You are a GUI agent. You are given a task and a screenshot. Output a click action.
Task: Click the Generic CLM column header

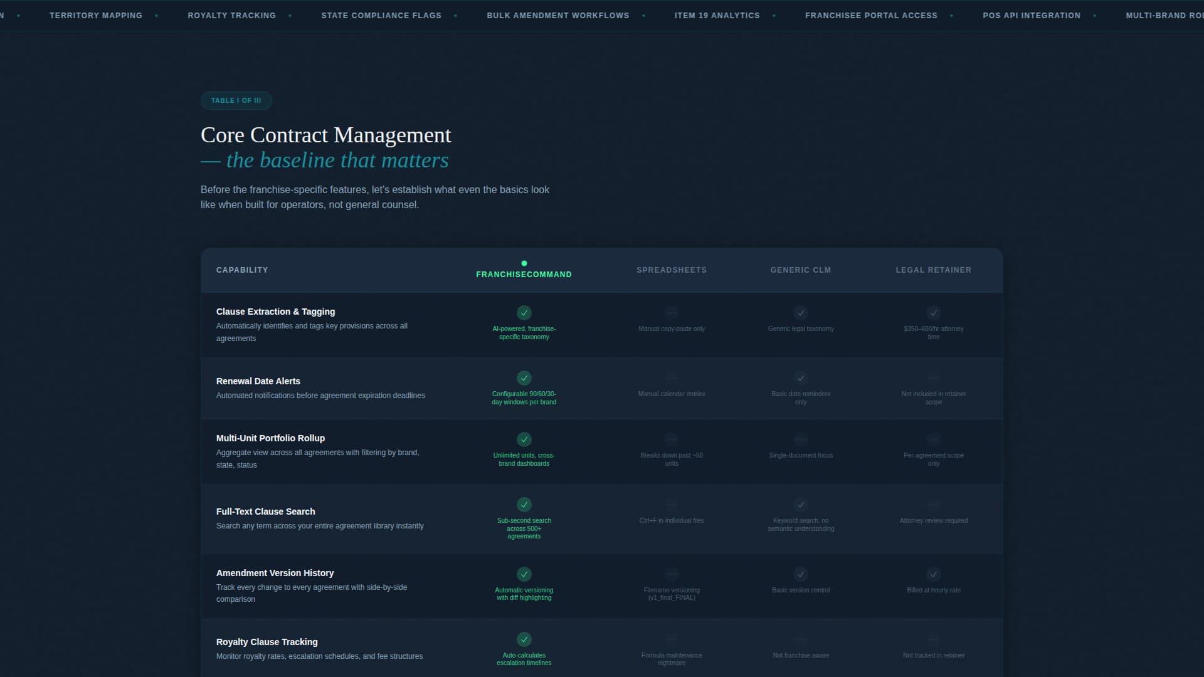[801, 270]
